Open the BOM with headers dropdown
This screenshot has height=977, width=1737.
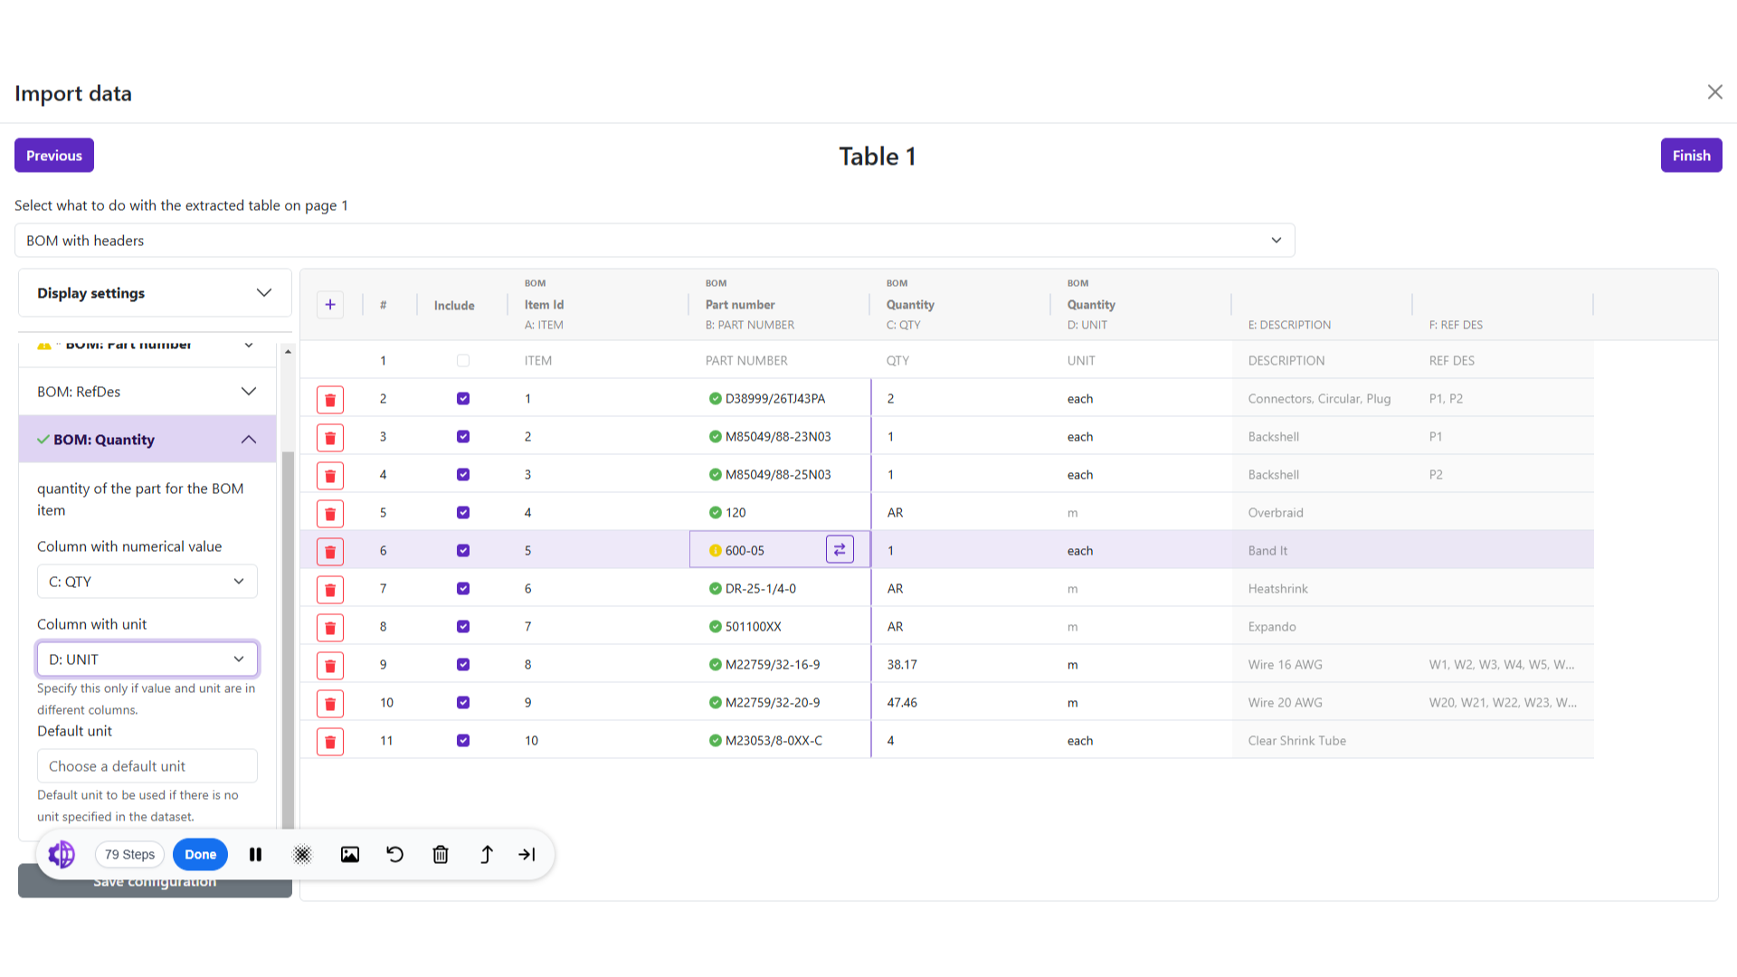click(x=654, y=240)
